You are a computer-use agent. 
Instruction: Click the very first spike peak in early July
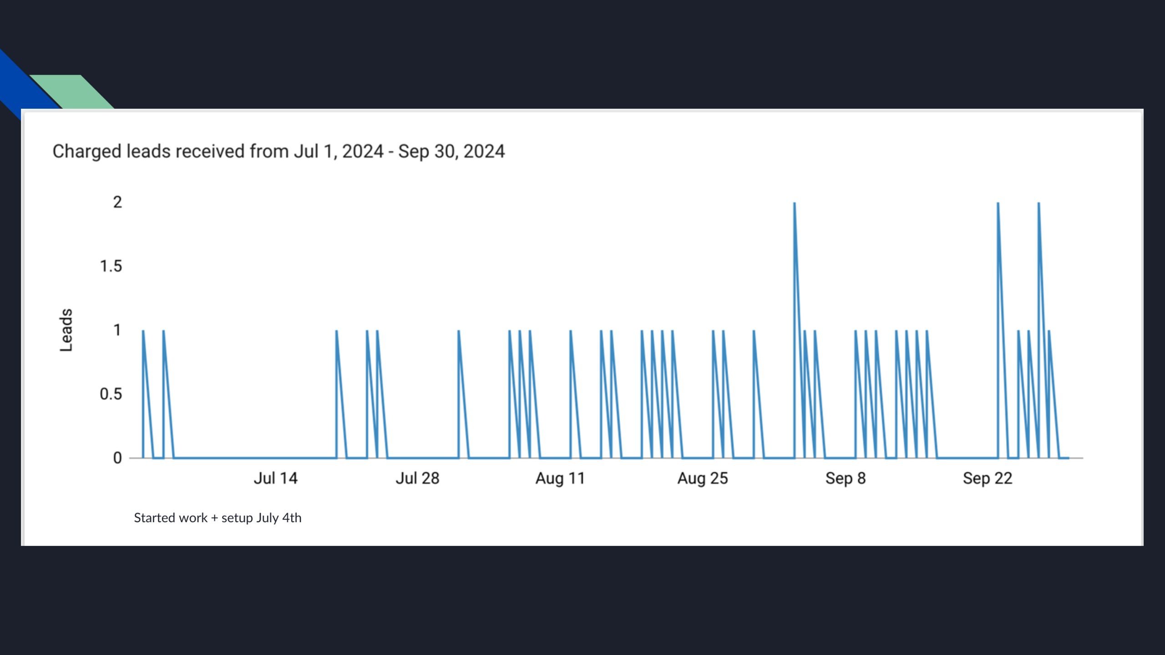143,332
